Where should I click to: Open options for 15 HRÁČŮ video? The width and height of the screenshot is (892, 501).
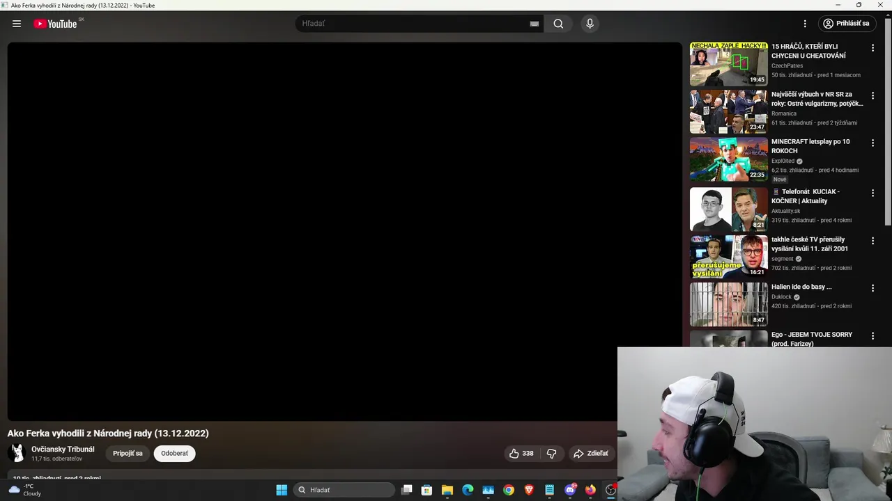(872, 48)
